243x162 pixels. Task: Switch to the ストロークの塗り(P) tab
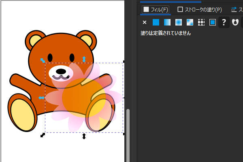[x=199, y=10]
